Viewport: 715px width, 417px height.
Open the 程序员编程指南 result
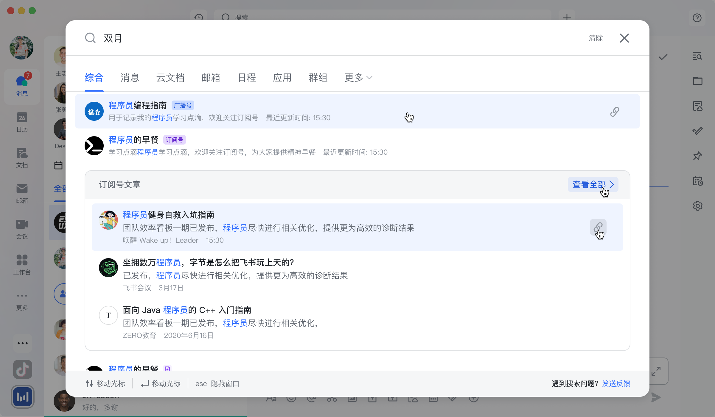pyautogui.click(x=357, y=112)
